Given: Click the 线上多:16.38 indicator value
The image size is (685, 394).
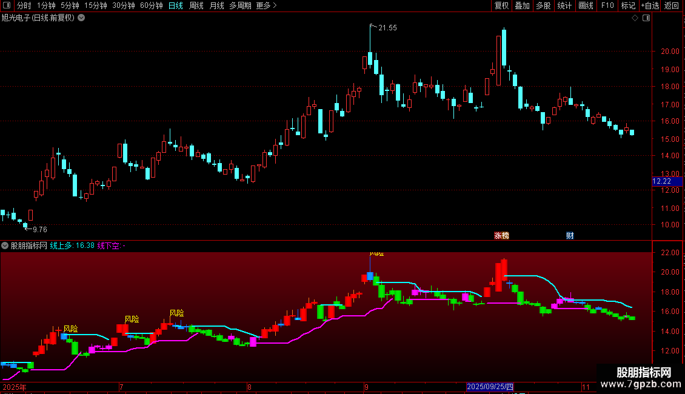Looking at the screenshot, I should (x=72, y=245).
